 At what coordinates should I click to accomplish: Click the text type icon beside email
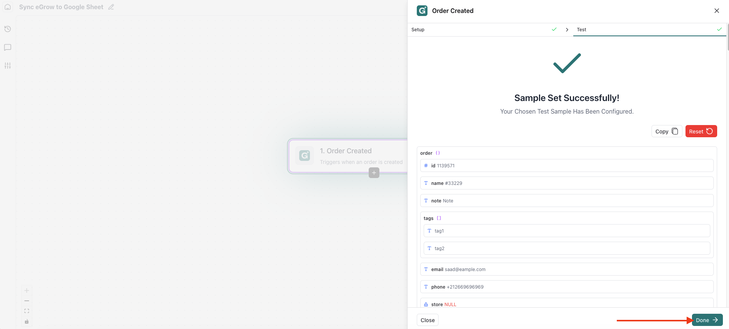tap(426, 270)
